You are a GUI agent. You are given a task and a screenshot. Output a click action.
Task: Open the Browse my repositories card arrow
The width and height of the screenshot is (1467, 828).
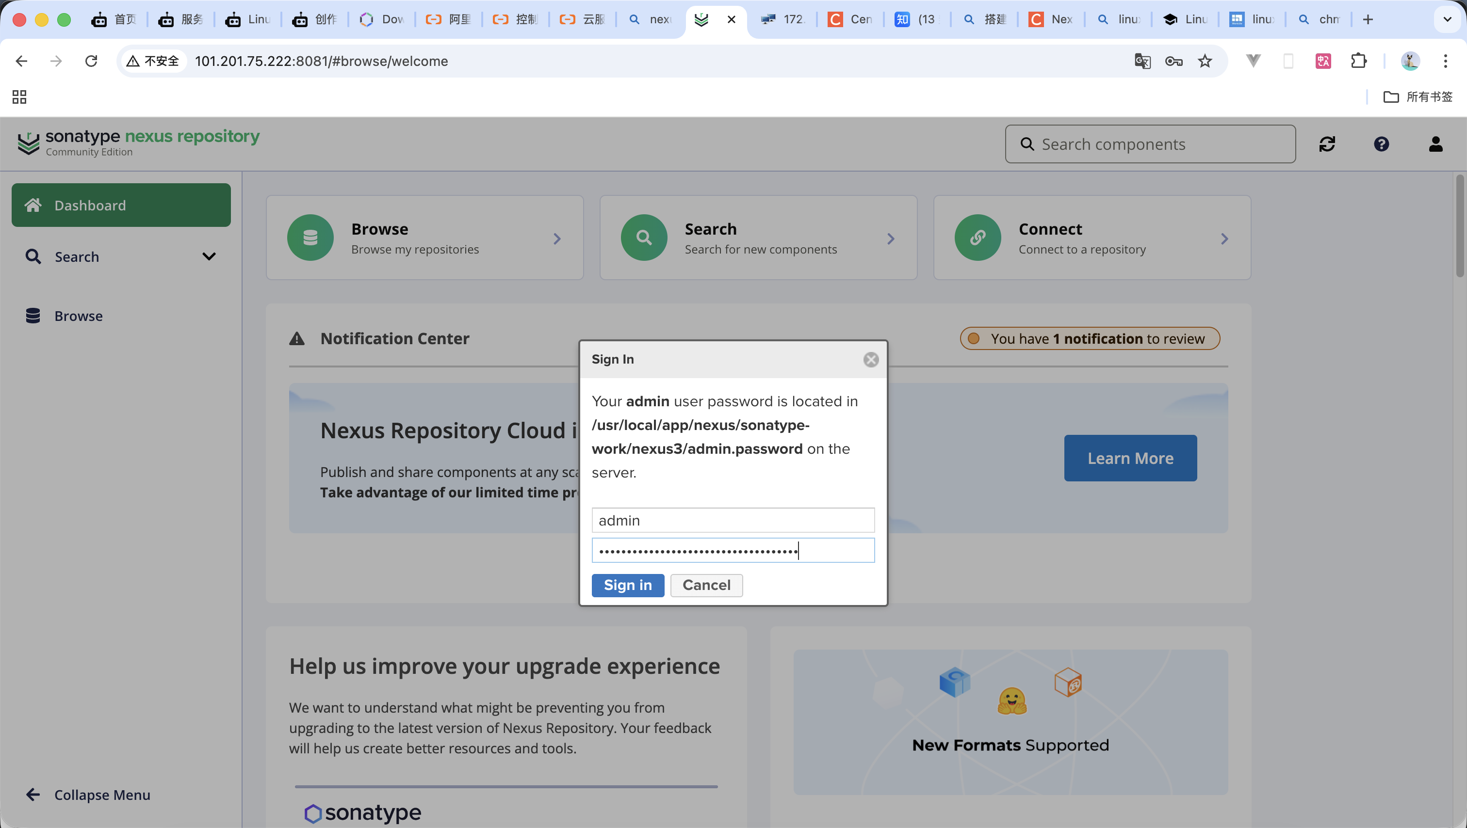[557, 239]
